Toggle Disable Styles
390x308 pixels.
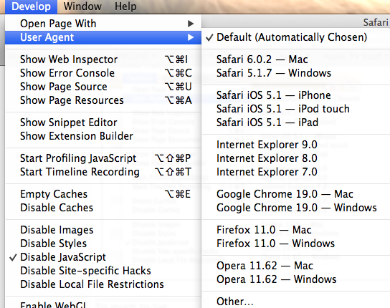tap(103, 244)
